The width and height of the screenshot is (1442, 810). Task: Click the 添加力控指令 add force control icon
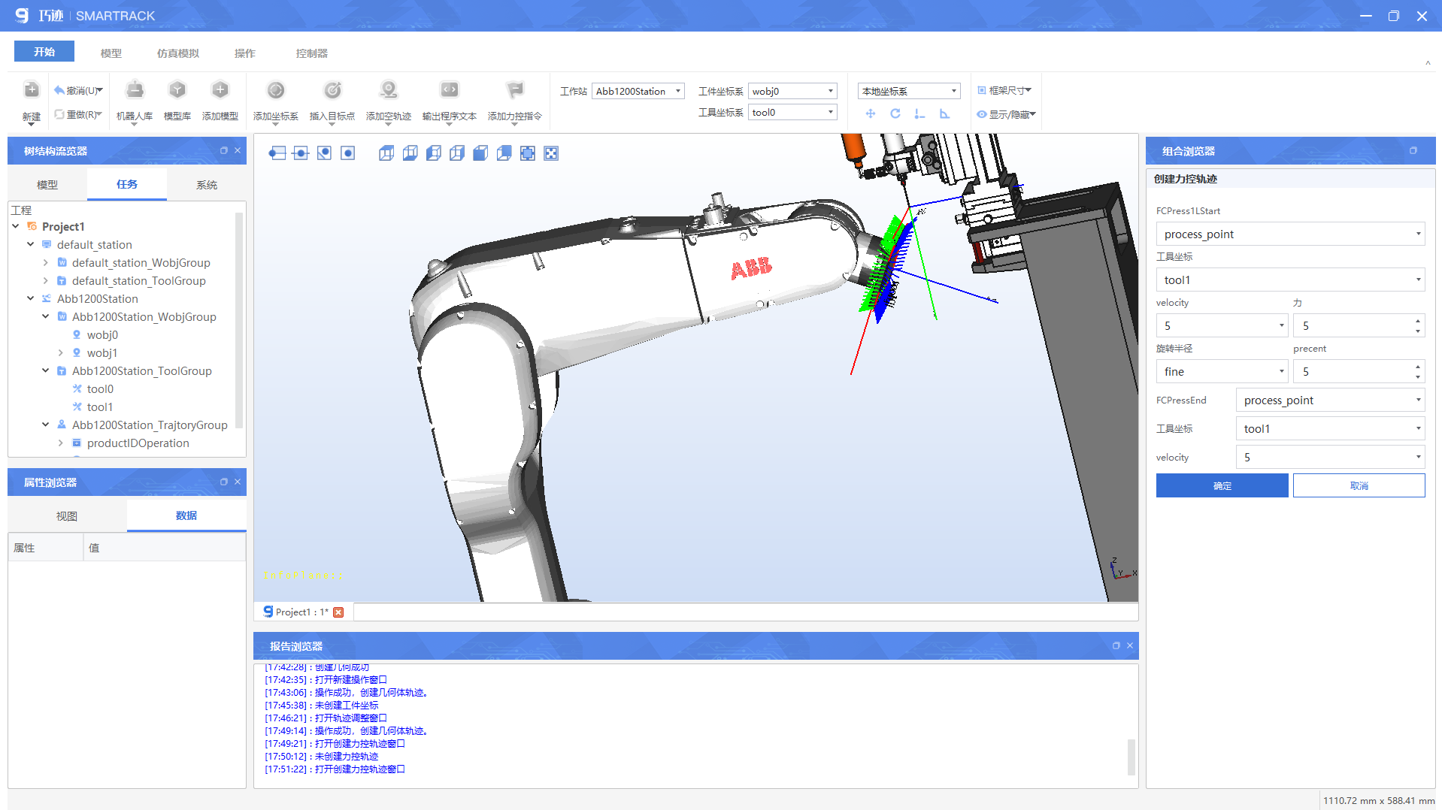[514, 91]
